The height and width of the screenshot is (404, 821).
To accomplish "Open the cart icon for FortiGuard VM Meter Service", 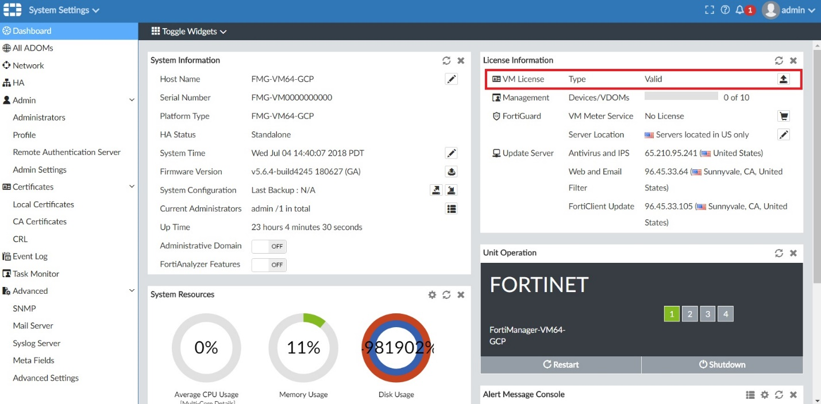I will coord(784,115).
